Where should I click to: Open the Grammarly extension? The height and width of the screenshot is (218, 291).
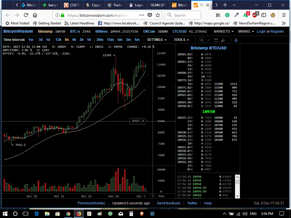(x=227, y=15)
